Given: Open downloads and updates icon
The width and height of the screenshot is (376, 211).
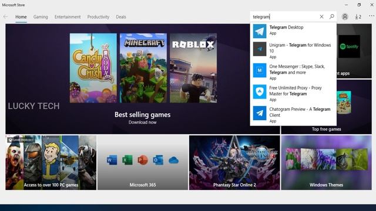Looking at the screenshot, I should click(358, 17).
